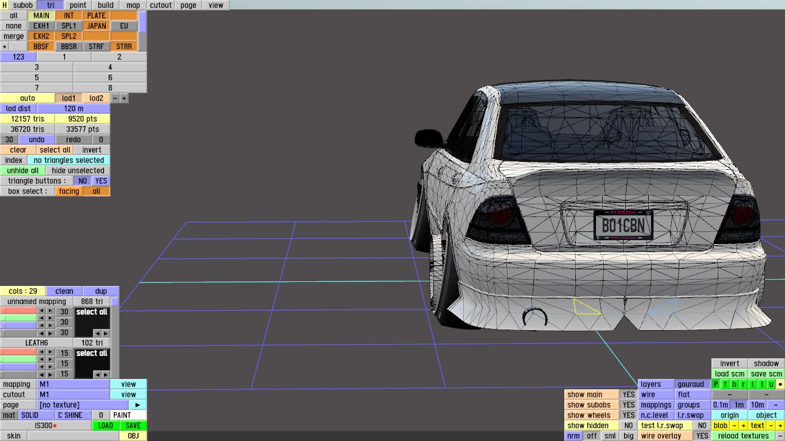Screen dimensions: 785x441
Task: Toggle show wheels YES button
Action: click(x=629, y=415)
